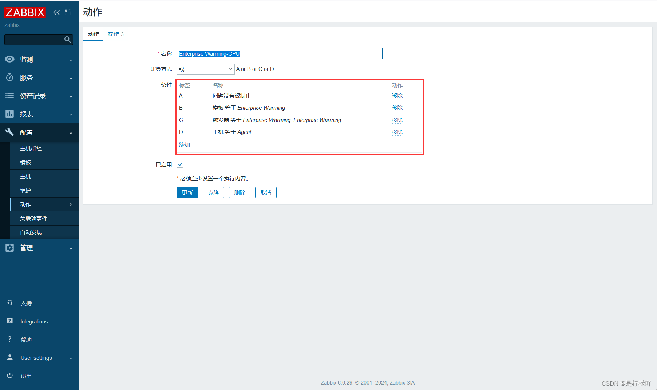
Task: Expand the 服务 menu chevron
Action: point(71,78)
